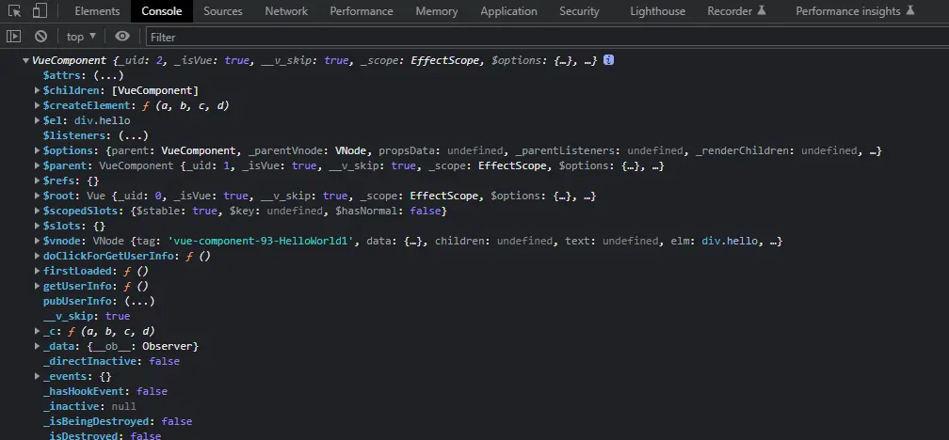Image resolution: width=949 pixels, height=440 pixels.
Task: Toggle the device toolbar icon
Action: click(40, 11)
